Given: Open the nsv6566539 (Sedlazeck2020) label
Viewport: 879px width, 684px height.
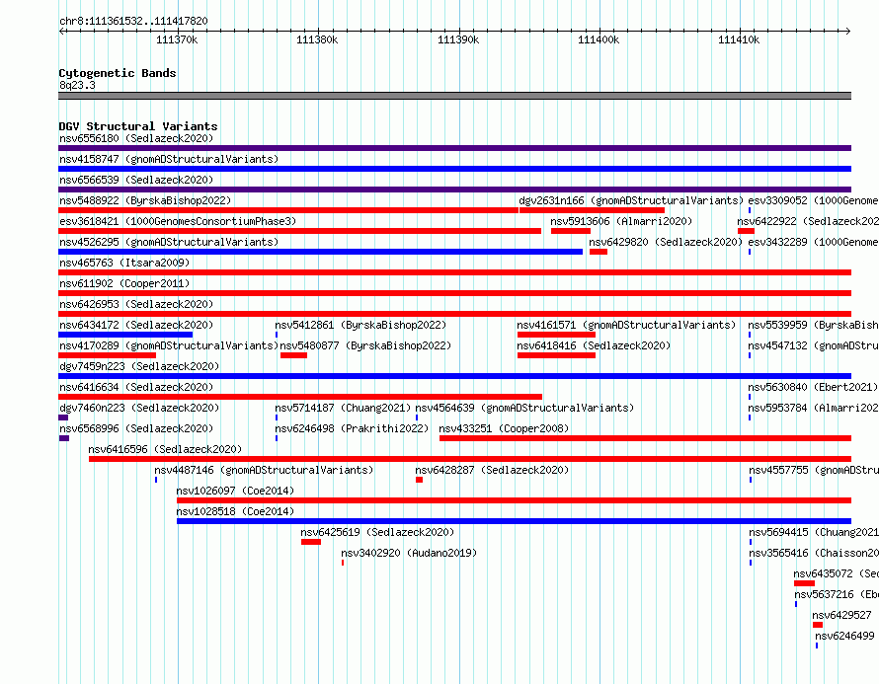Looking at the screenshot, I should tap(136, 180).
